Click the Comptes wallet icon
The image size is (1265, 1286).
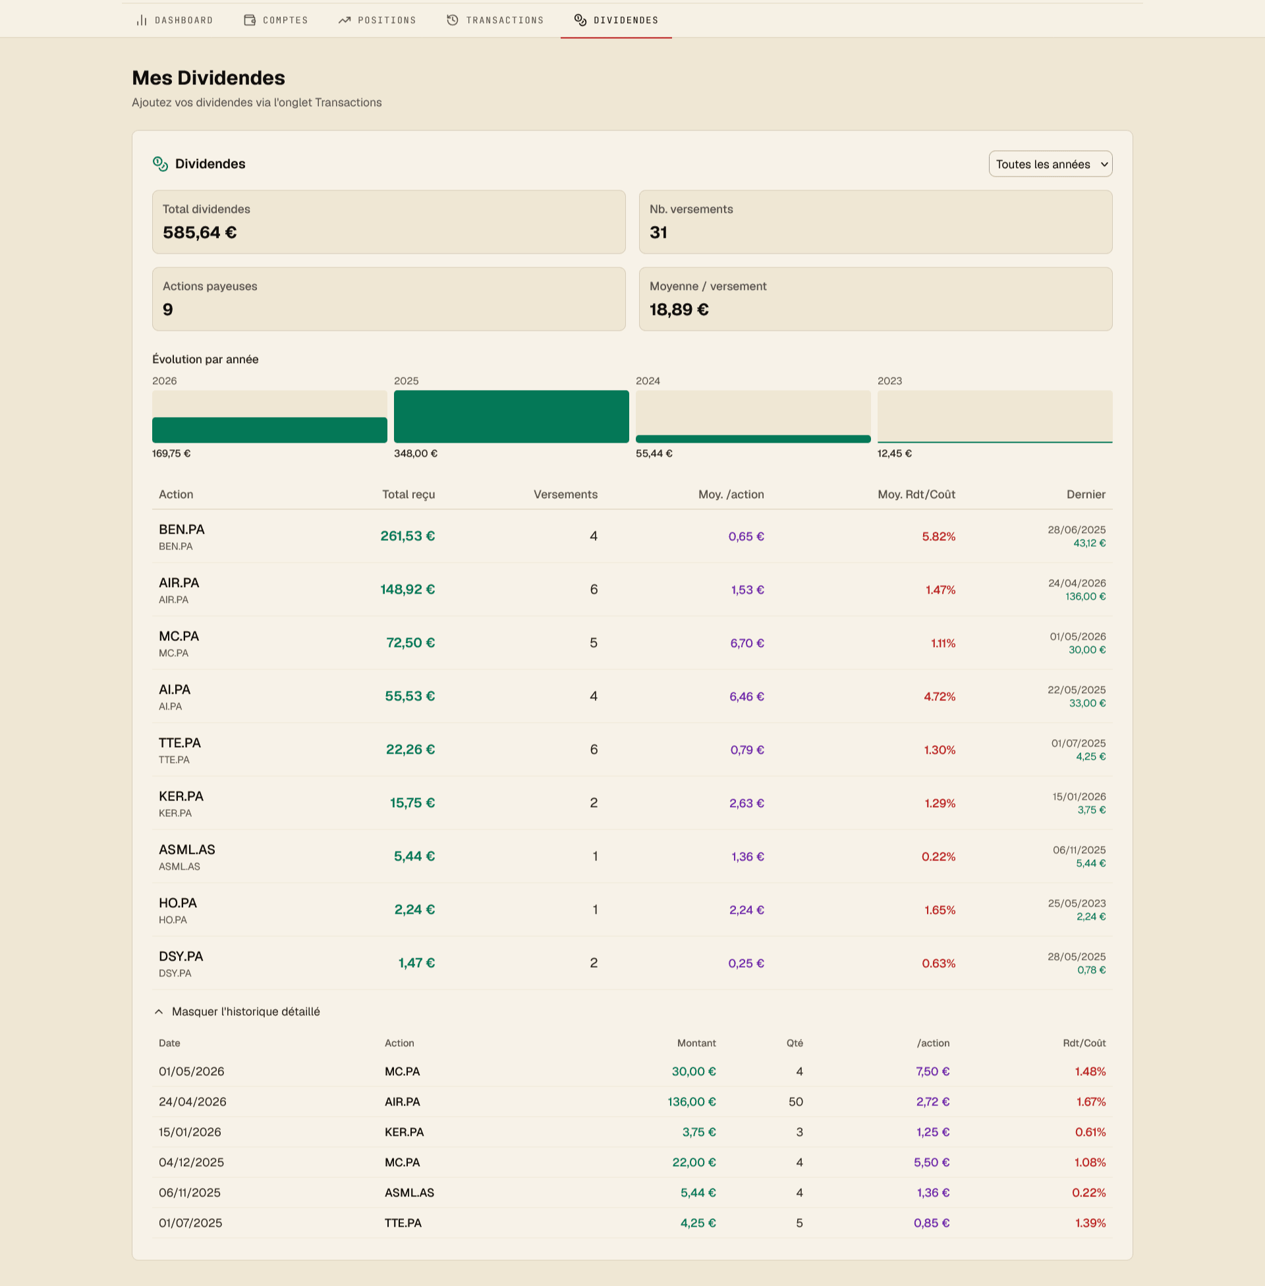coord(250,20)
